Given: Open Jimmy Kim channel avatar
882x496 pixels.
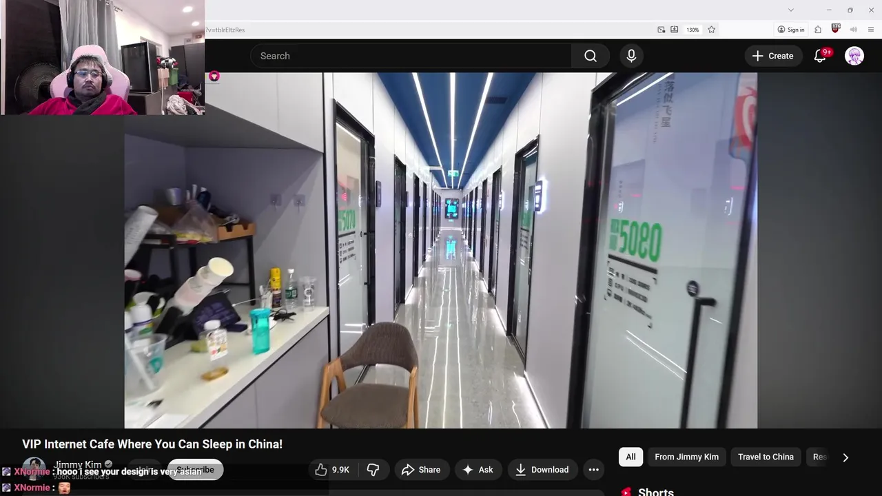Looking at the screenshot, I should point(34,468).
